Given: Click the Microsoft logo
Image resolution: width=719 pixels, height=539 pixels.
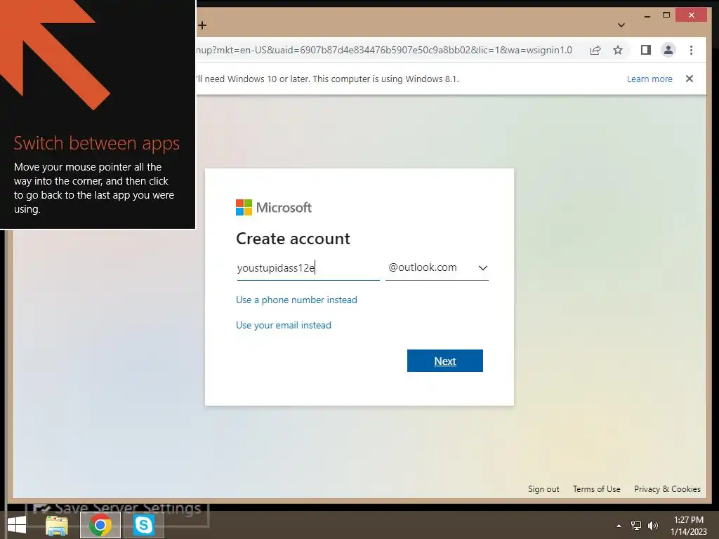Looking at the screenshot, I should click(x=274, y=207).
